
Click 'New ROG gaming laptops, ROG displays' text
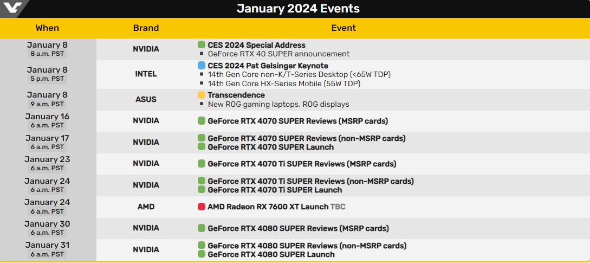278,104
